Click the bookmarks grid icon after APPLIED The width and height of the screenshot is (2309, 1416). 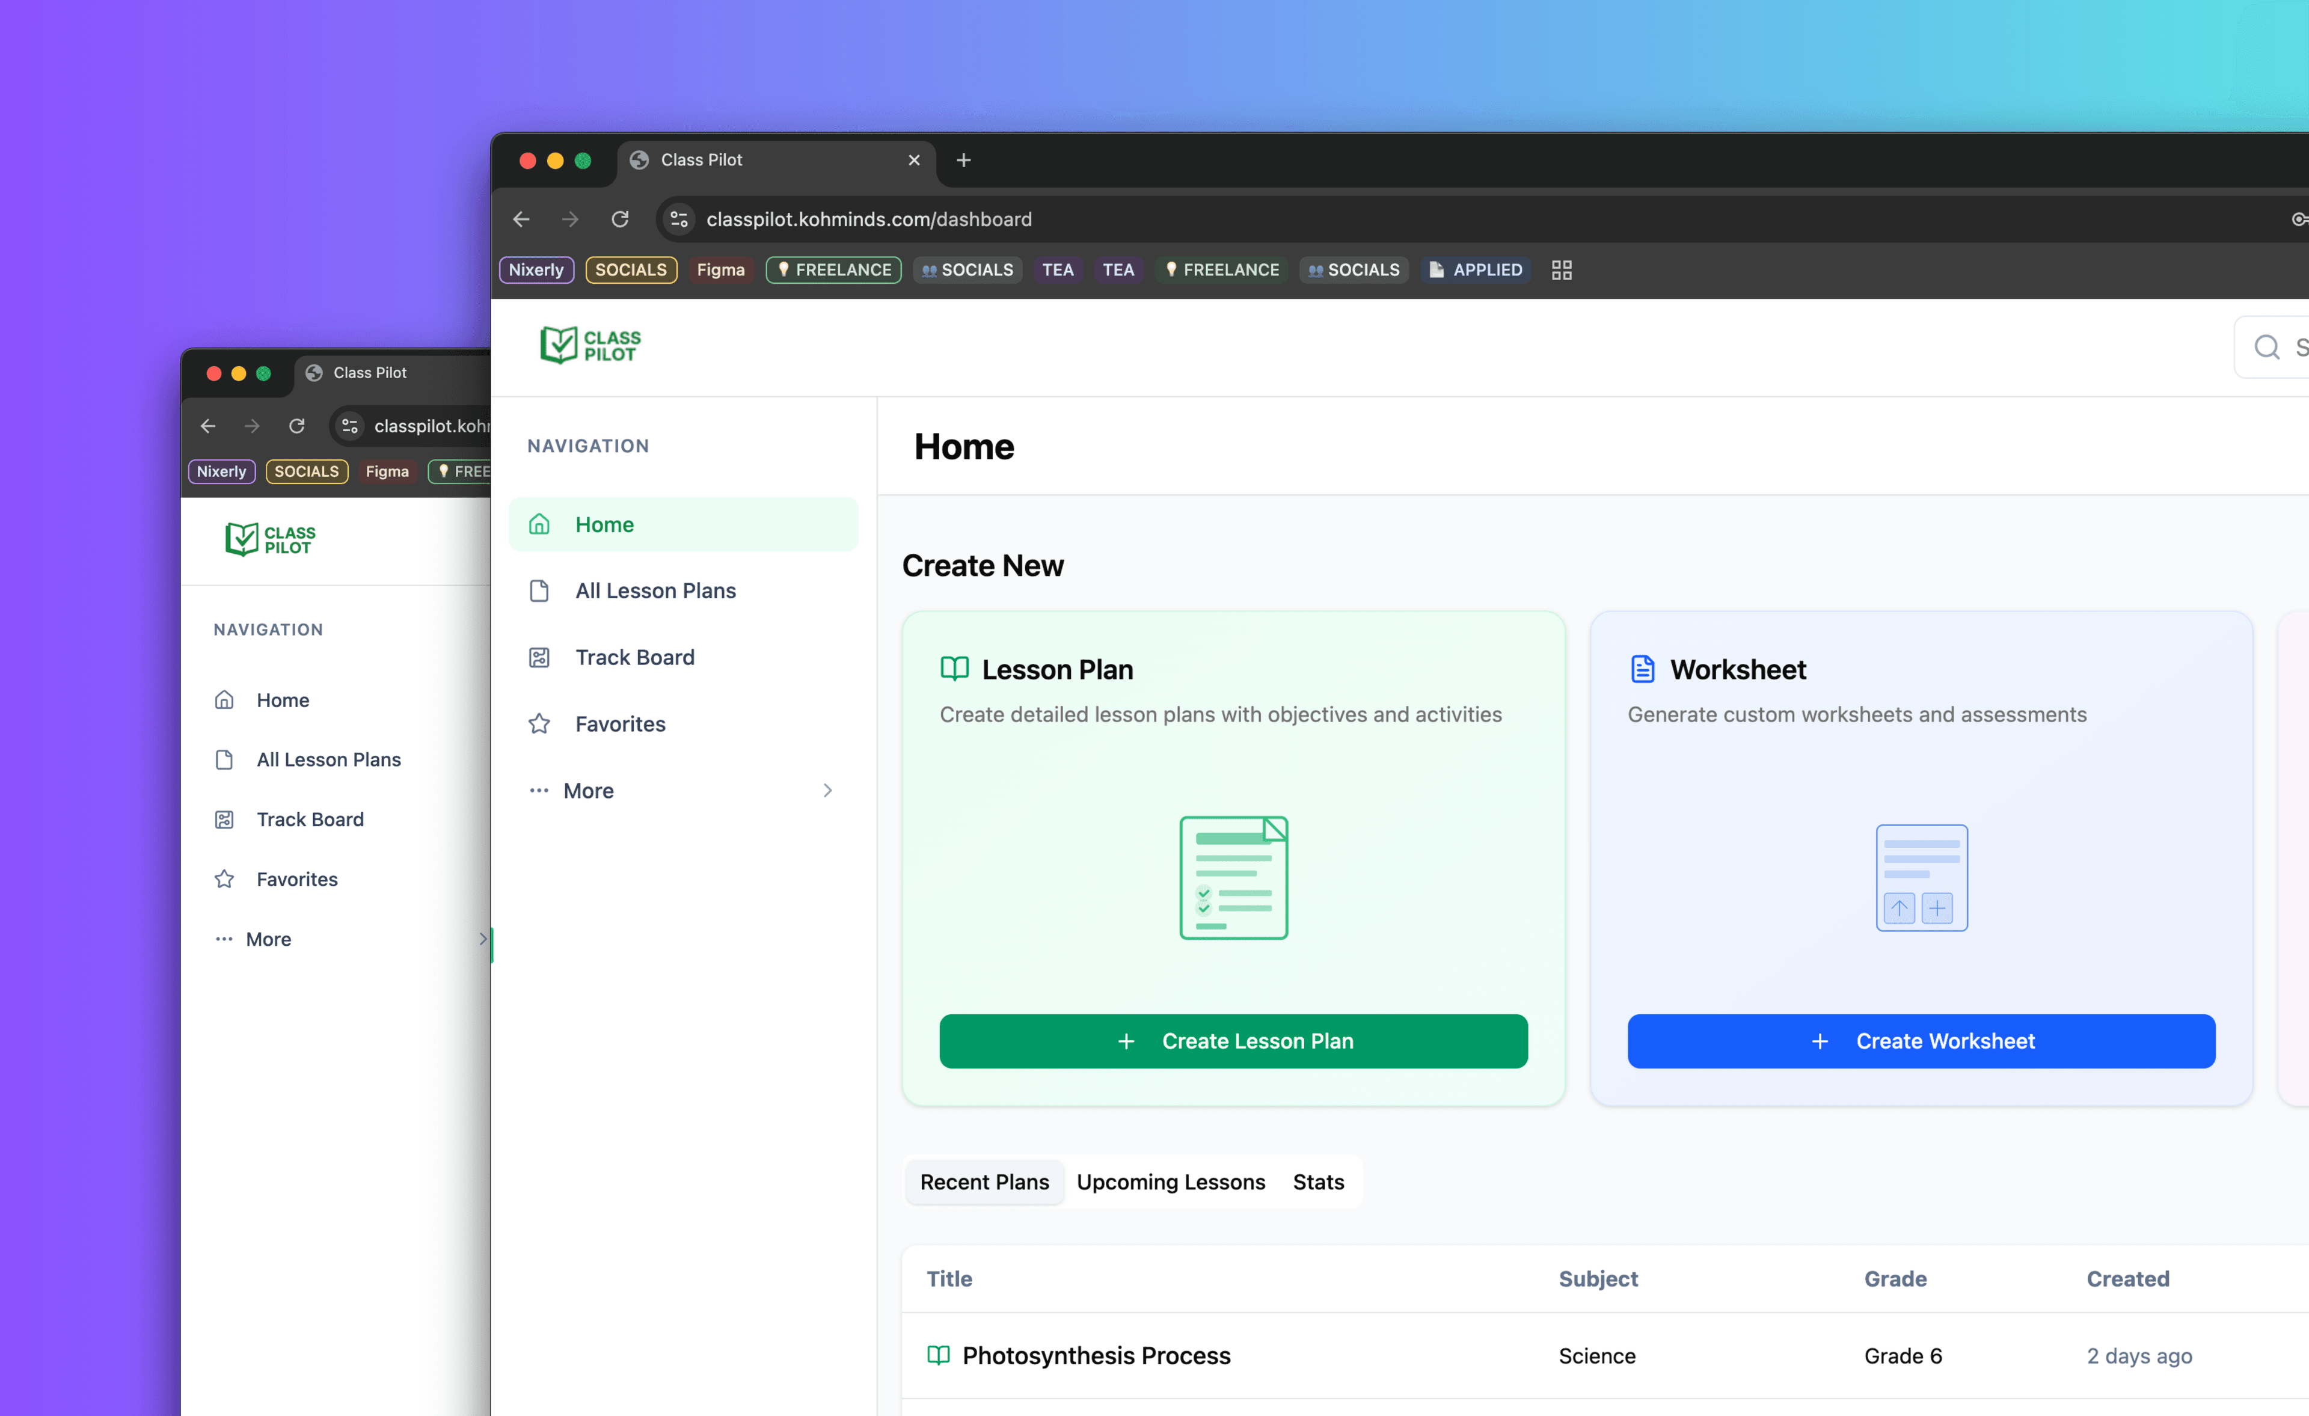tap(1561, 270)
